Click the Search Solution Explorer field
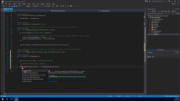The height and width of the screenshot is (101, 180). pos(162,14)
